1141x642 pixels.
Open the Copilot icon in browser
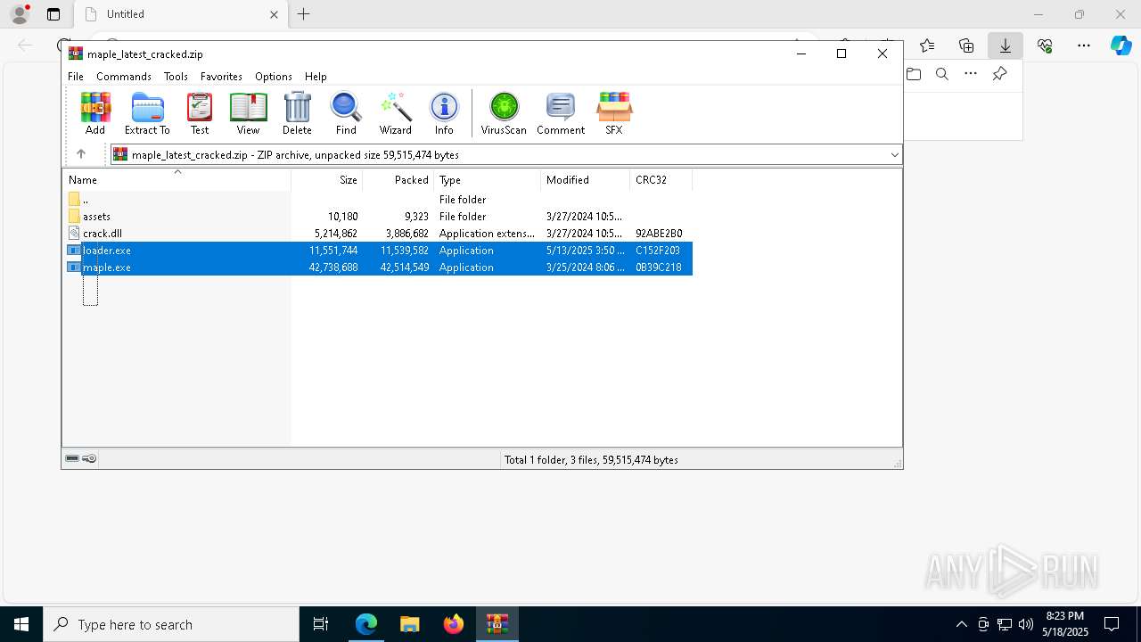(1120, 45)
